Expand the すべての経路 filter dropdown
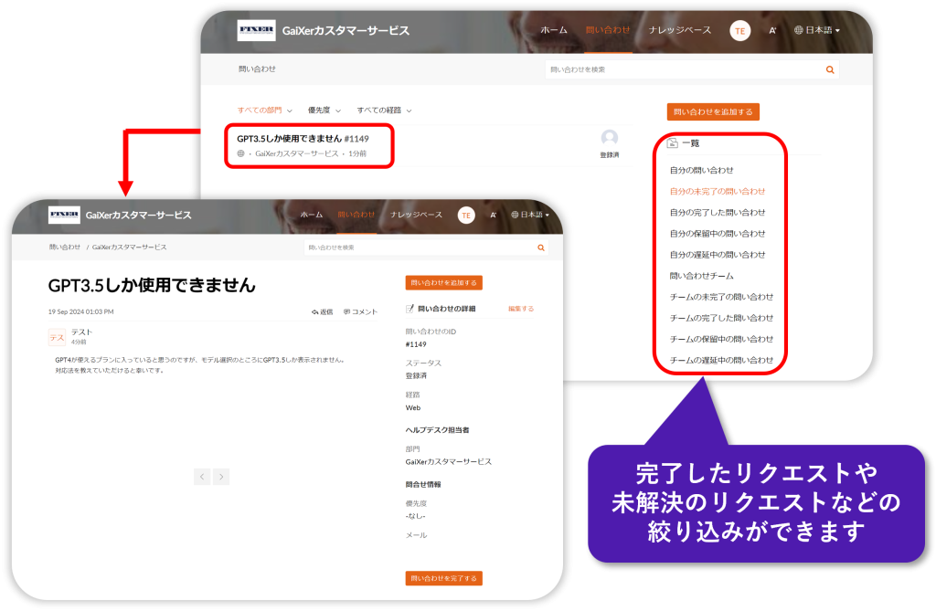This screenshot has width=936, height=611. pos(384,111)
